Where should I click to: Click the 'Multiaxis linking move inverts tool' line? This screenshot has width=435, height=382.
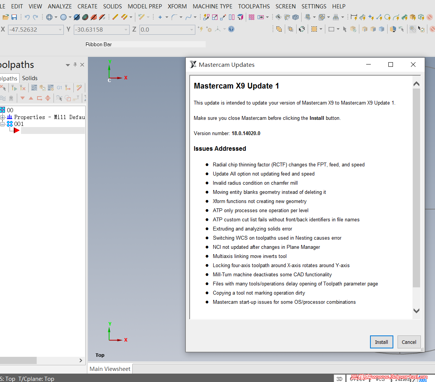(250, 256)
